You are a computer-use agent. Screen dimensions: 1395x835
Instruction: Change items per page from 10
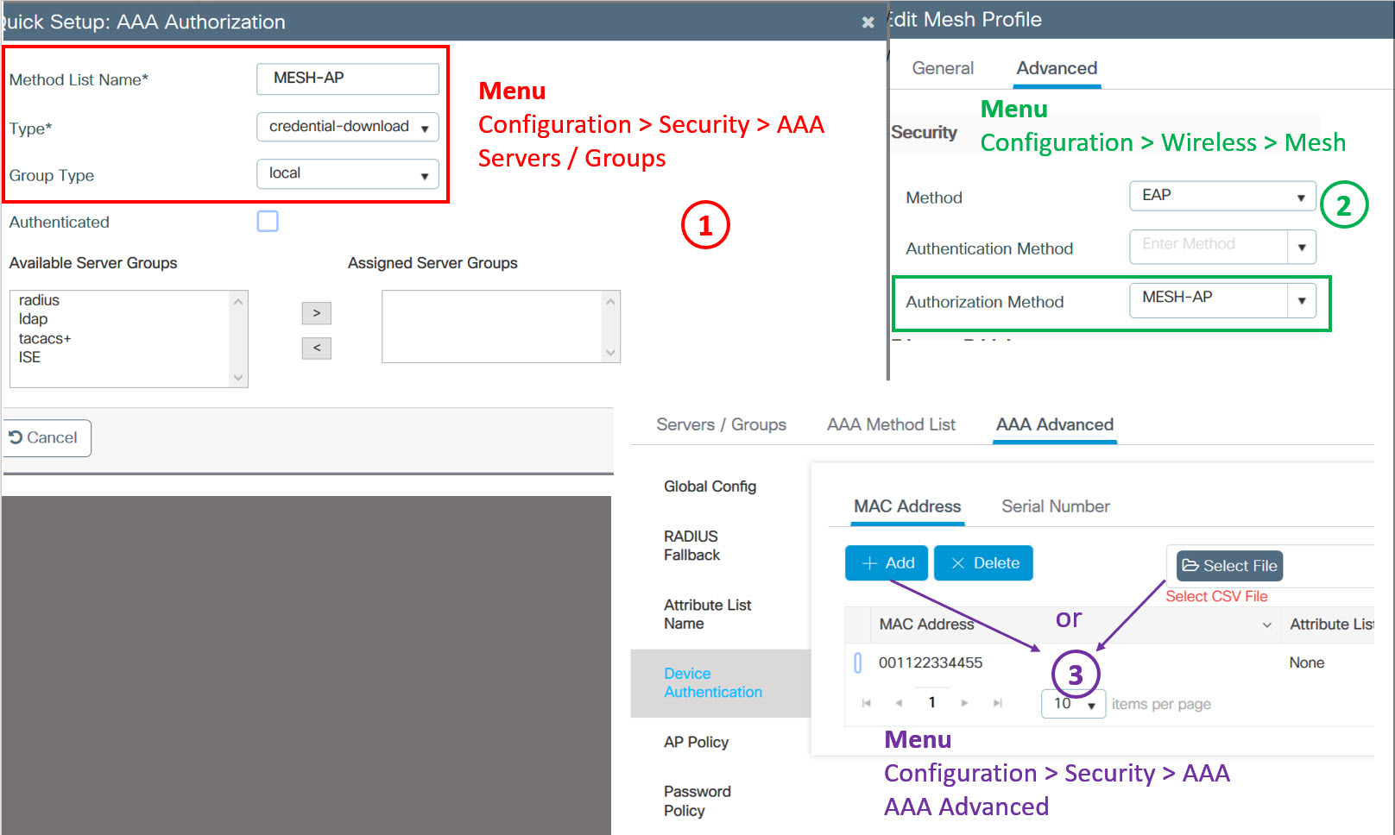[1073, 704]
